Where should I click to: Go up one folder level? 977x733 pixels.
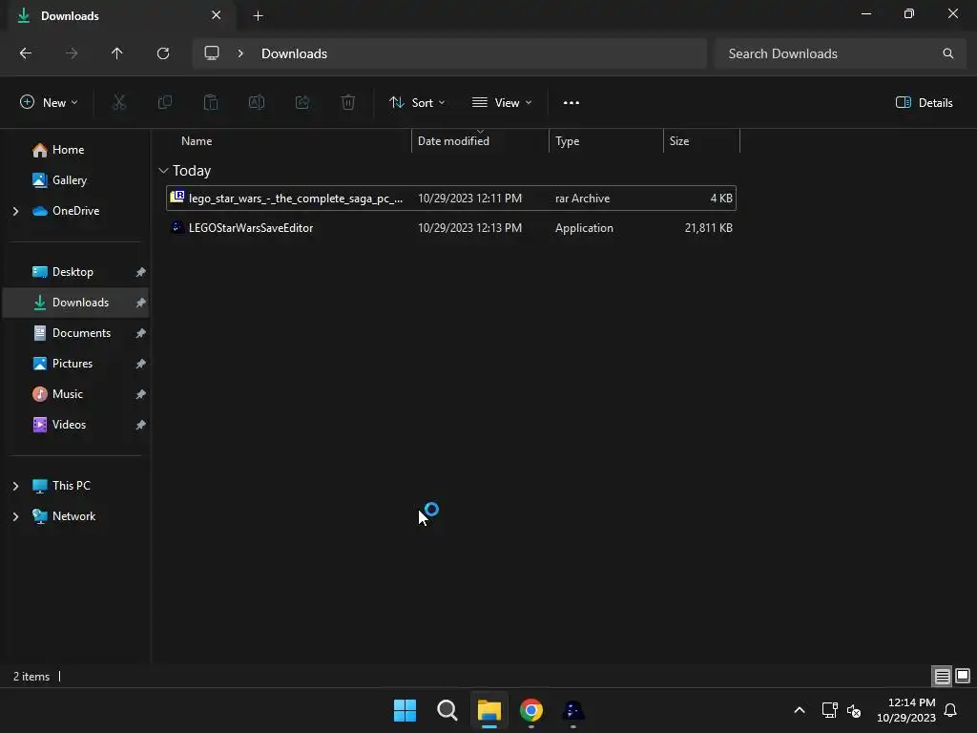(116, 53)
